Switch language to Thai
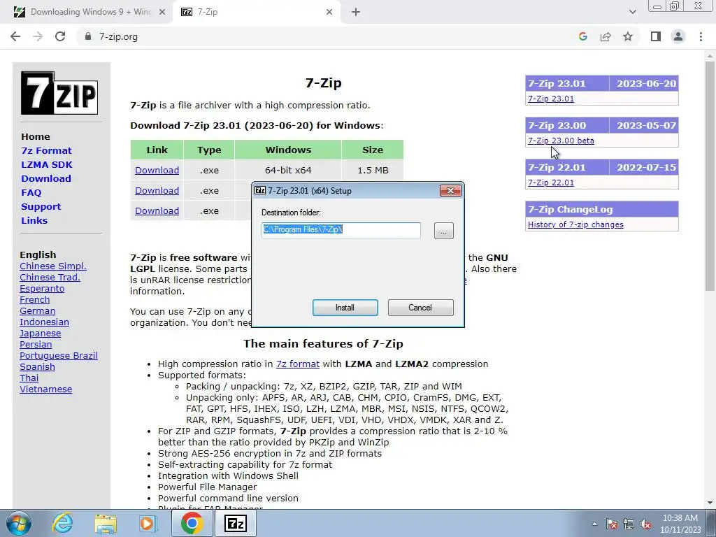The width and height of the screenshot is (716, 537). pyautogui.click(x=29, y=378)
